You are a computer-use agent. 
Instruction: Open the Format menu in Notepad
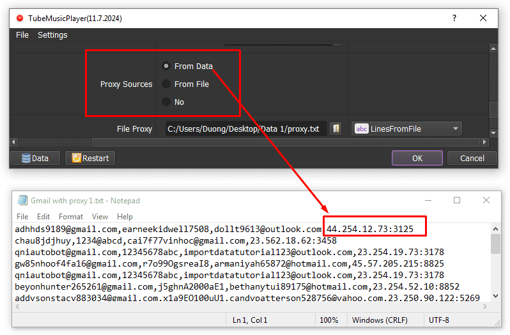pos(71,217)
